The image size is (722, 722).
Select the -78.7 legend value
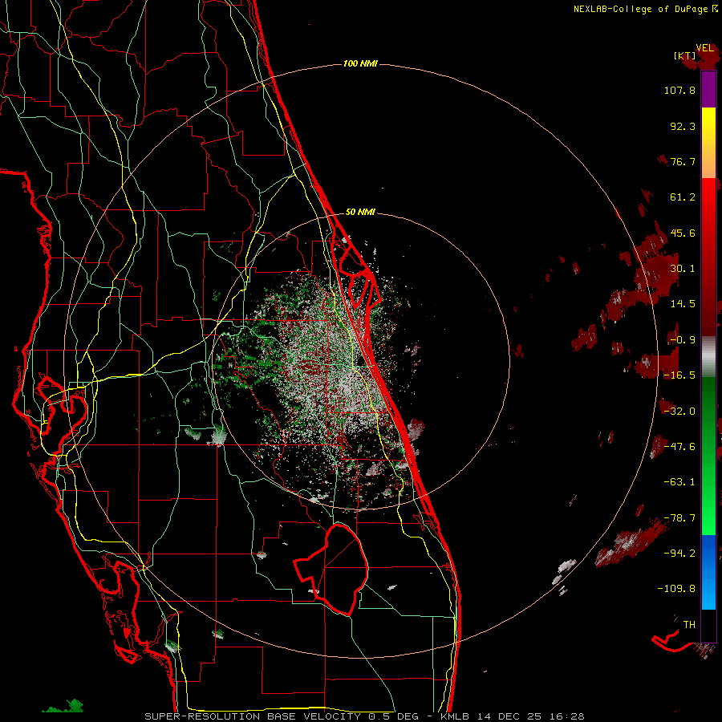tap(679, 518)
